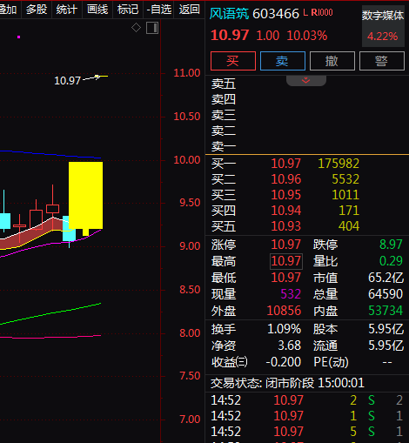Select the 画线 drawing tool
Image resolution: width=409 pixels, height=443 pixels.
(97, 10)
